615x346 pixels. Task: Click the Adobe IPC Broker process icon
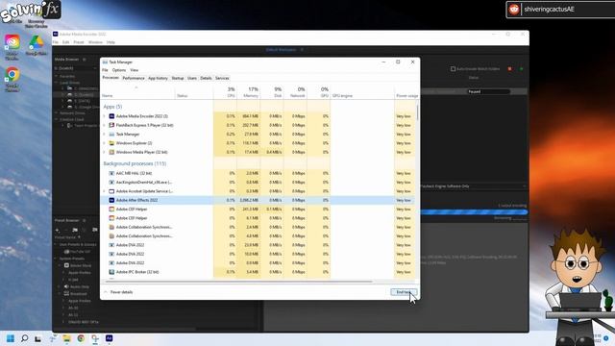pos(111,272)
